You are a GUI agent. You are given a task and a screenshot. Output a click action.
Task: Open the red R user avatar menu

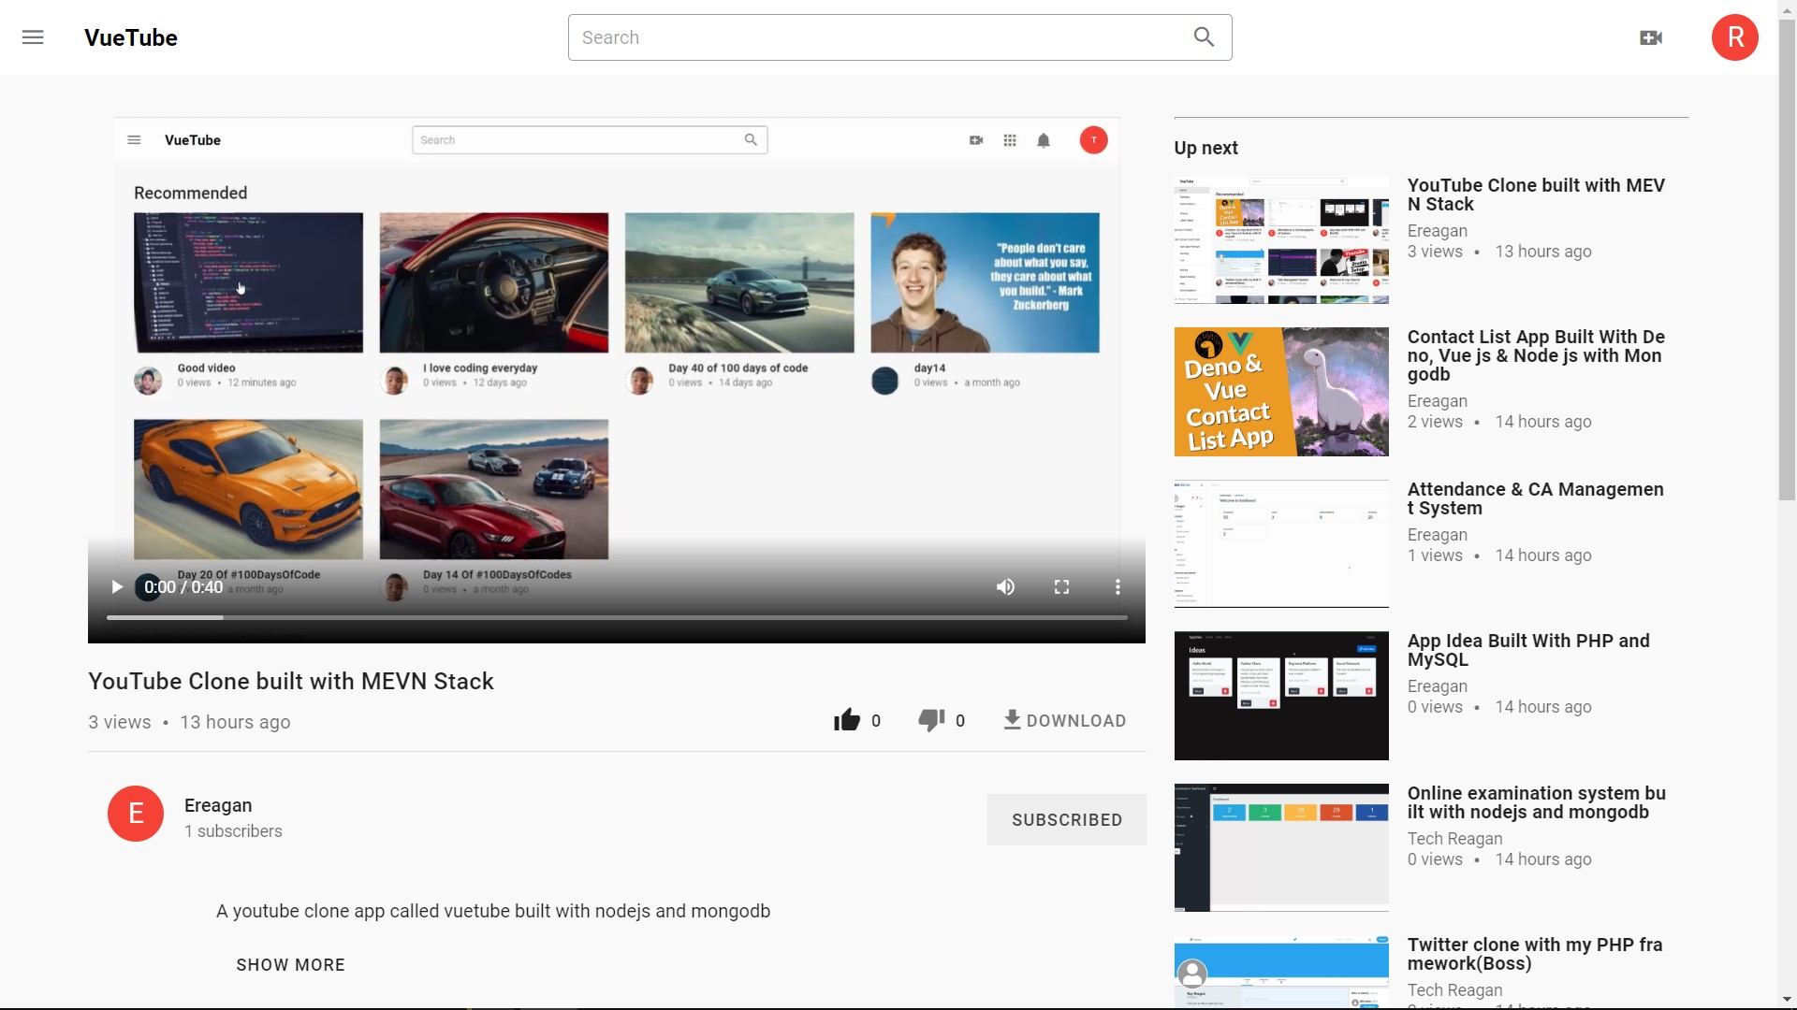[1734, 37]
